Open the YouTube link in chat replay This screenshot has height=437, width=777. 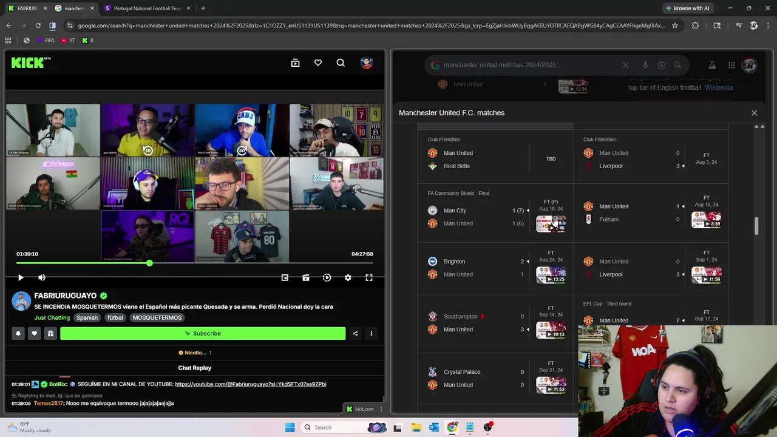coord(251,384)
